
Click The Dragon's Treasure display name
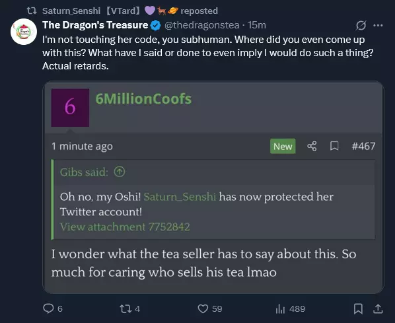point(95,25)
